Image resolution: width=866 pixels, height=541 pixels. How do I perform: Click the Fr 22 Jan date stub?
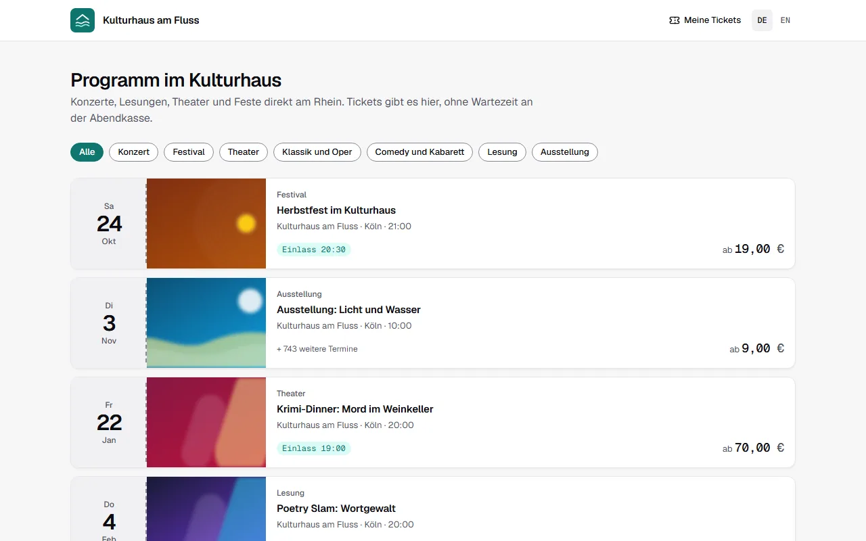click(x=109, y=422)
